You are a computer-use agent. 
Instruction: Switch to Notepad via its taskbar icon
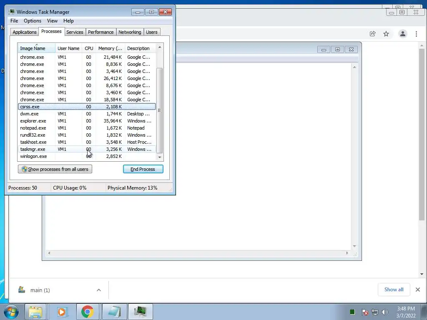click(x=114, y=312)
